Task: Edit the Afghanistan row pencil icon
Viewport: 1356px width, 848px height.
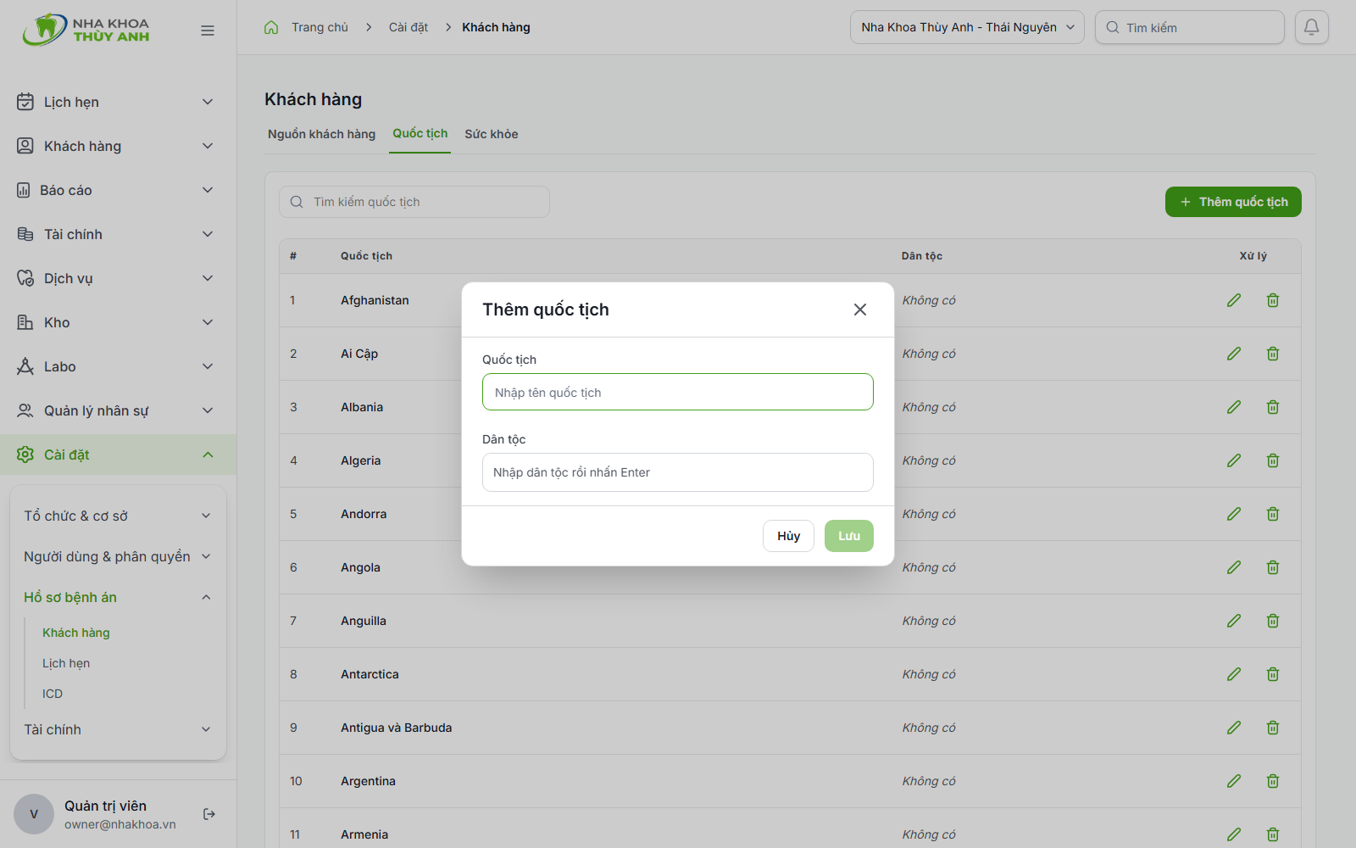Action: (1234, 300)
